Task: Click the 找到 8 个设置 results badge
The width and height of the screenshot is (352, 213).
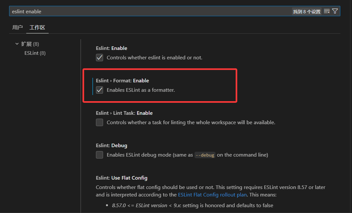Action: tap(307, 11)
